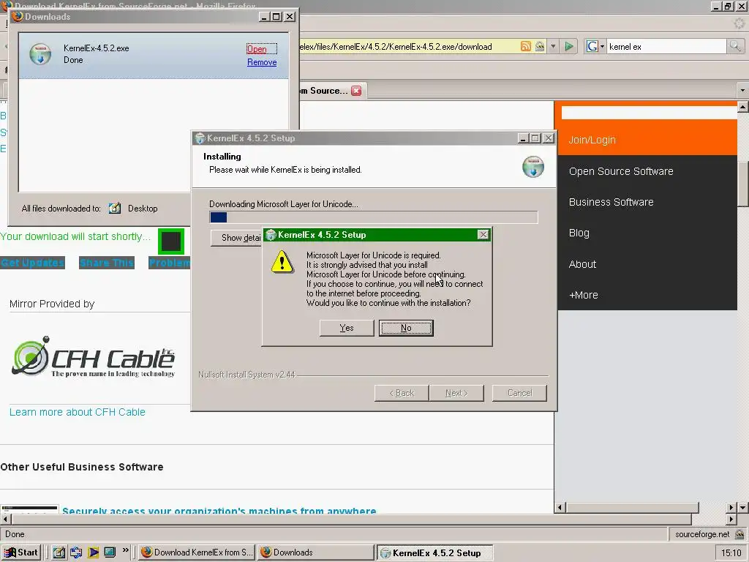Open the Business Software menu item
The image size is (749, 562).
(x=611, y=202)
